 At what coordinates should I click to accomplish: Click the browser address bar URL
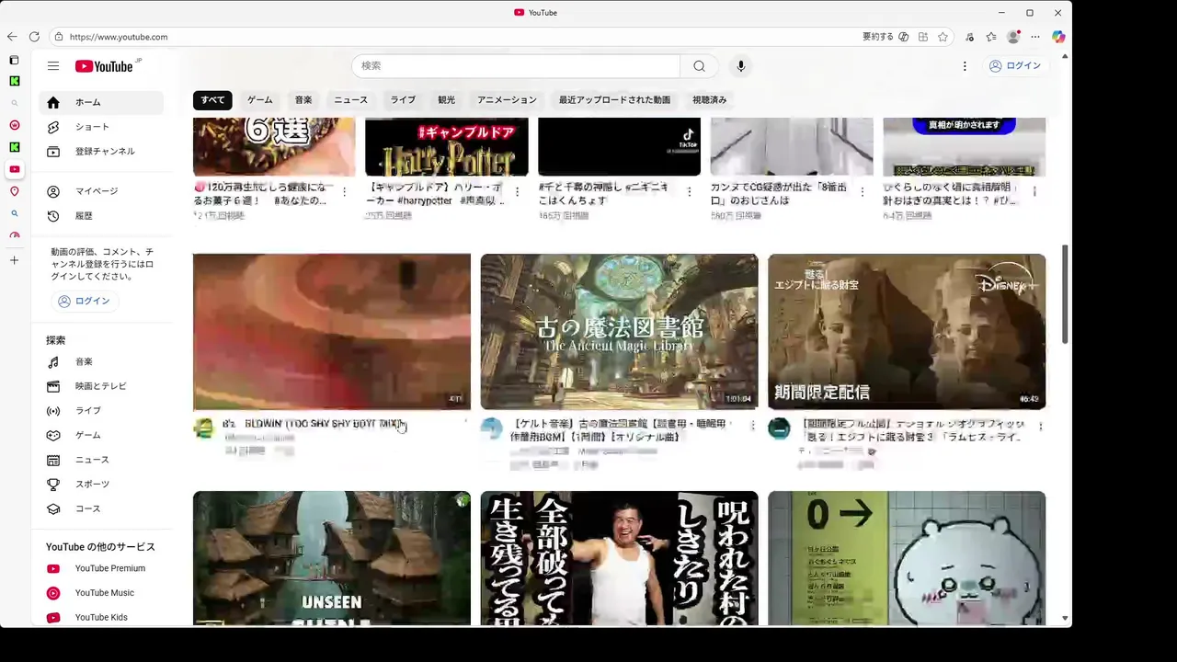(x=119, y=37)
